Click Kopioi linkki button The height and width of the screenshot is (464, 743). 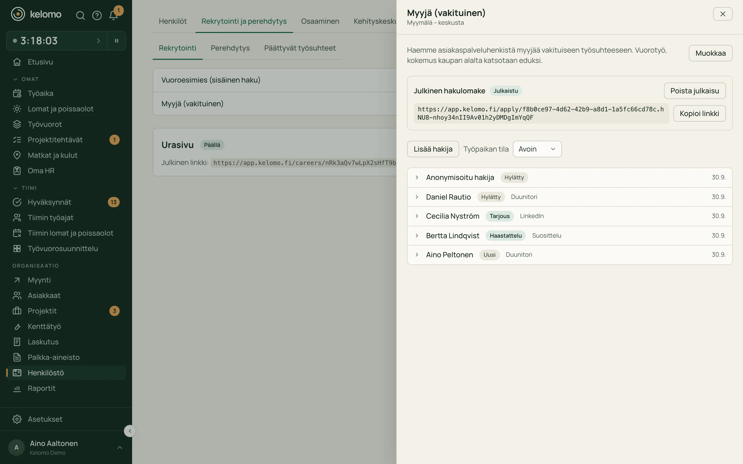click(699, 113)
